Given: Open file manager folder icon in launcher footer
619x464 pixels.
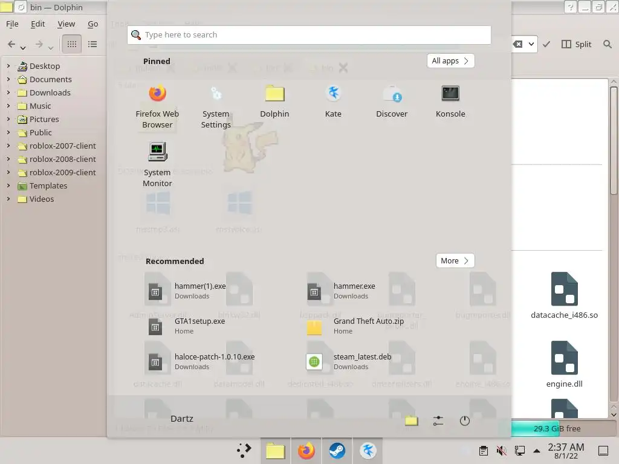Looking at the screenshot, I should click(x=411, y=420).
